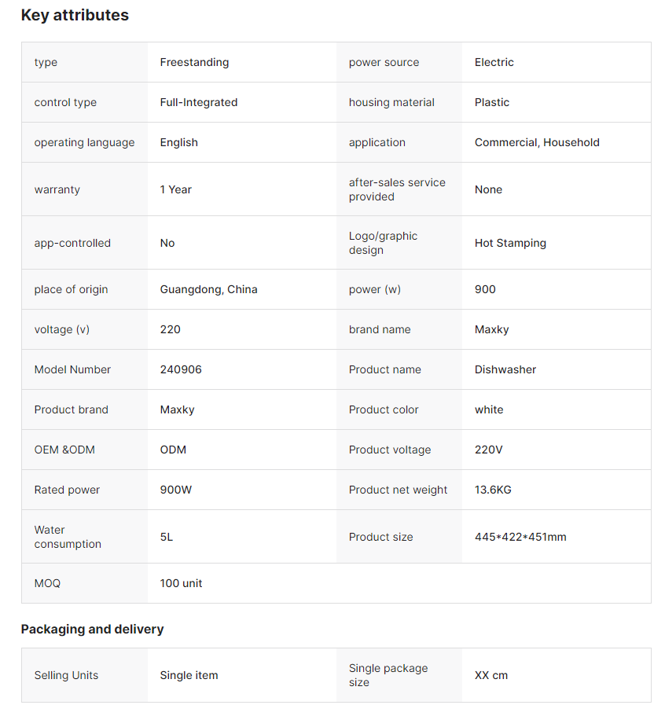The image size is (665, 705).
Task: Click the Full-Integrated control type value
Action: tap(198, 102)
